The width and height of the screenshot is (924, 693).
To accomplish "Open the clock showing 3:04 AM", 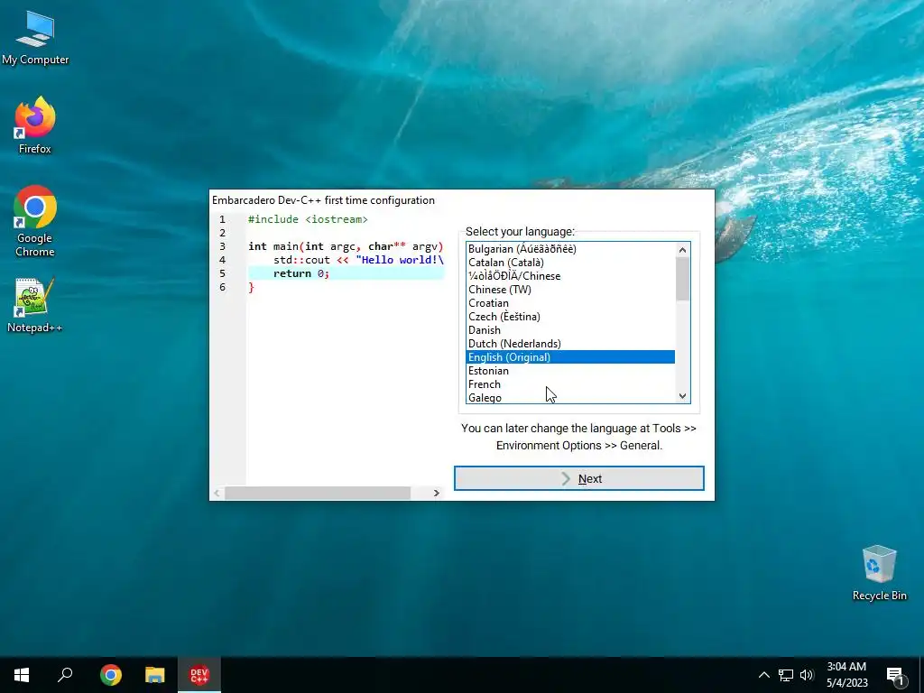I will [846, 675].
